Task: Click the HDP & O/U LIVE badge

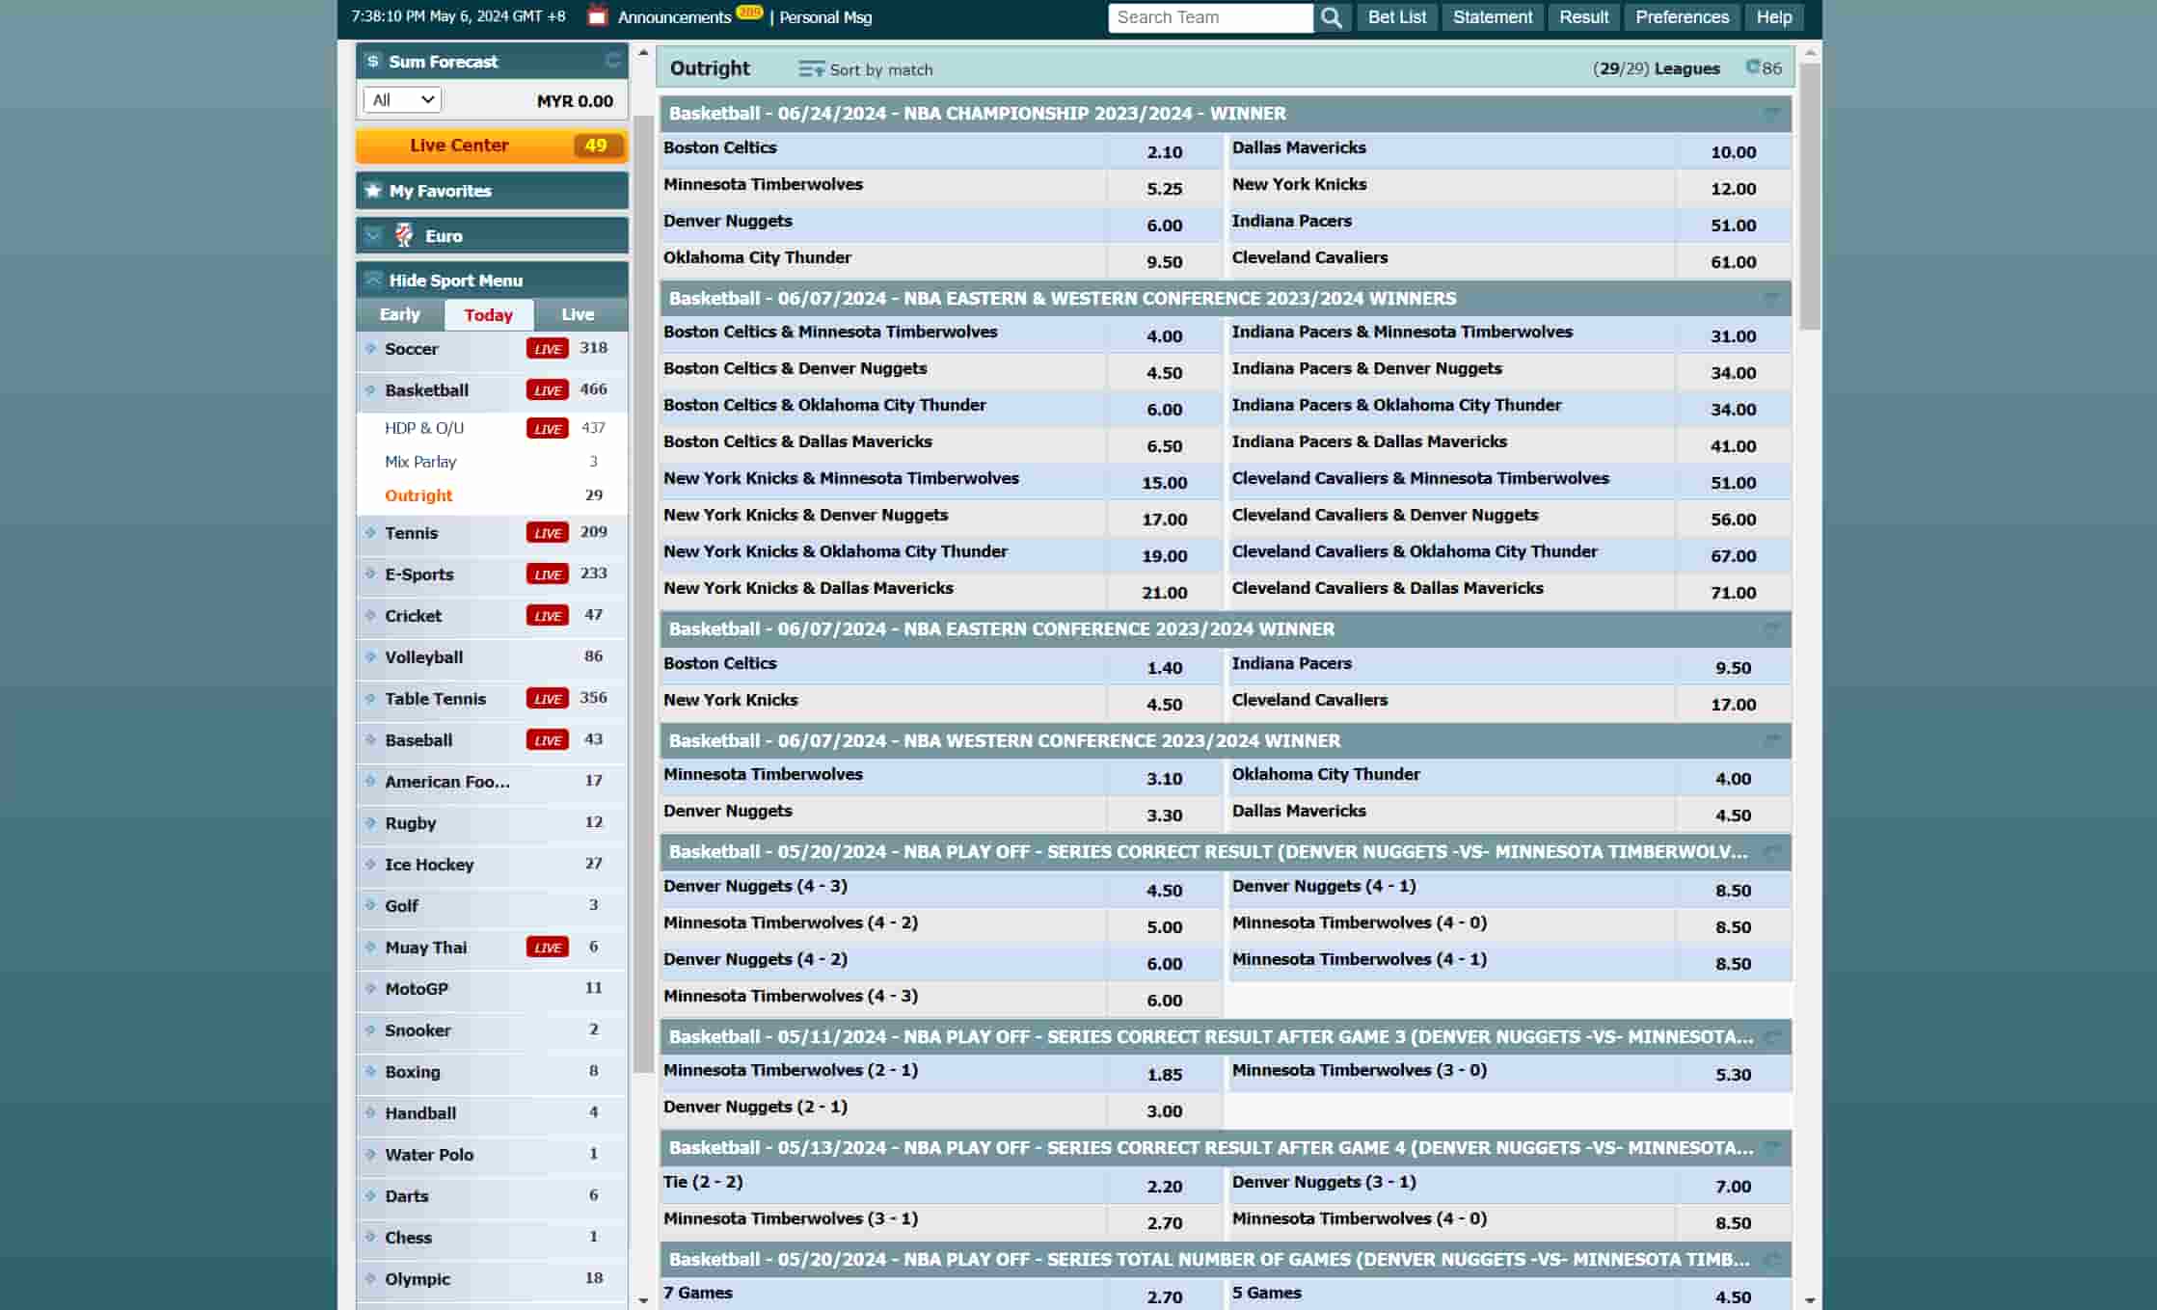Action: [548, 428]
